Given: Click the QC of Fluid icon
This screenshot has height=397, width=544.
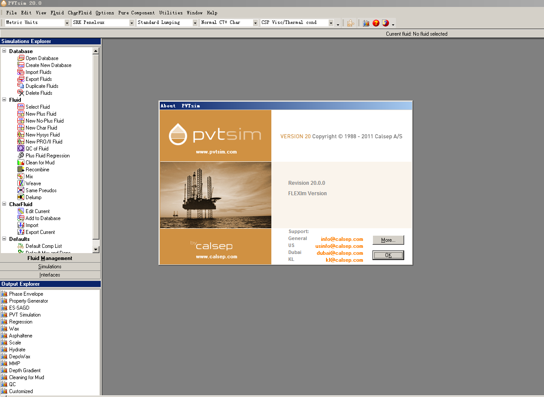Looking at the screenshot, I should pyautogui.click(x=21, y=148).
